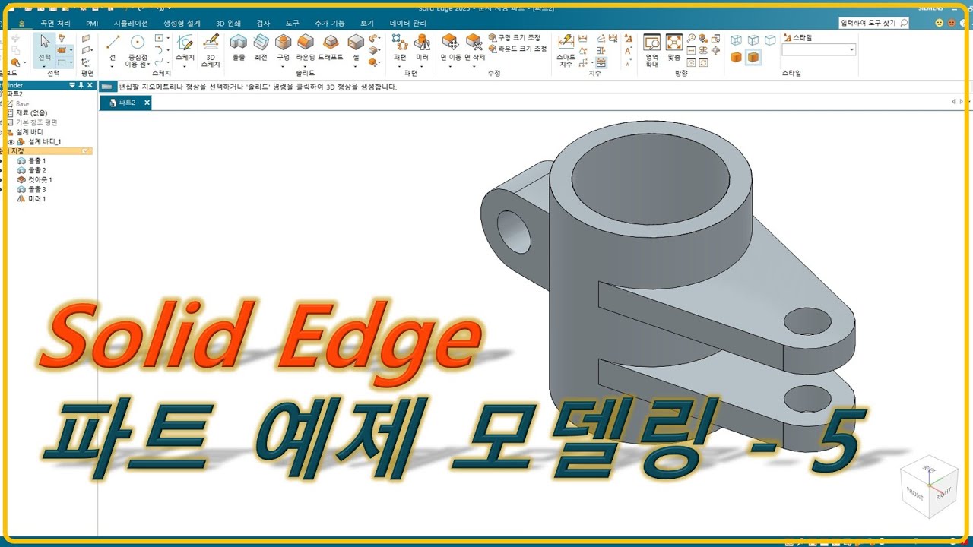973x547 pixels.
Task: Click the 면 이동 move faces tool
Action: pyautogui.click(x=451, y=47)
